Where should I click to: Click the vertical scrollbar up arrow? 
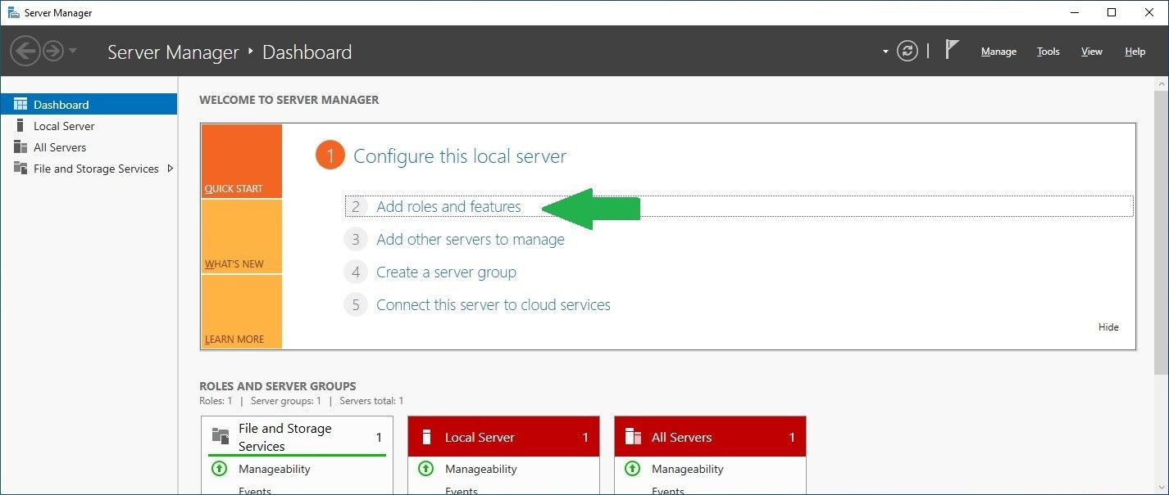tap(1162, 84)
